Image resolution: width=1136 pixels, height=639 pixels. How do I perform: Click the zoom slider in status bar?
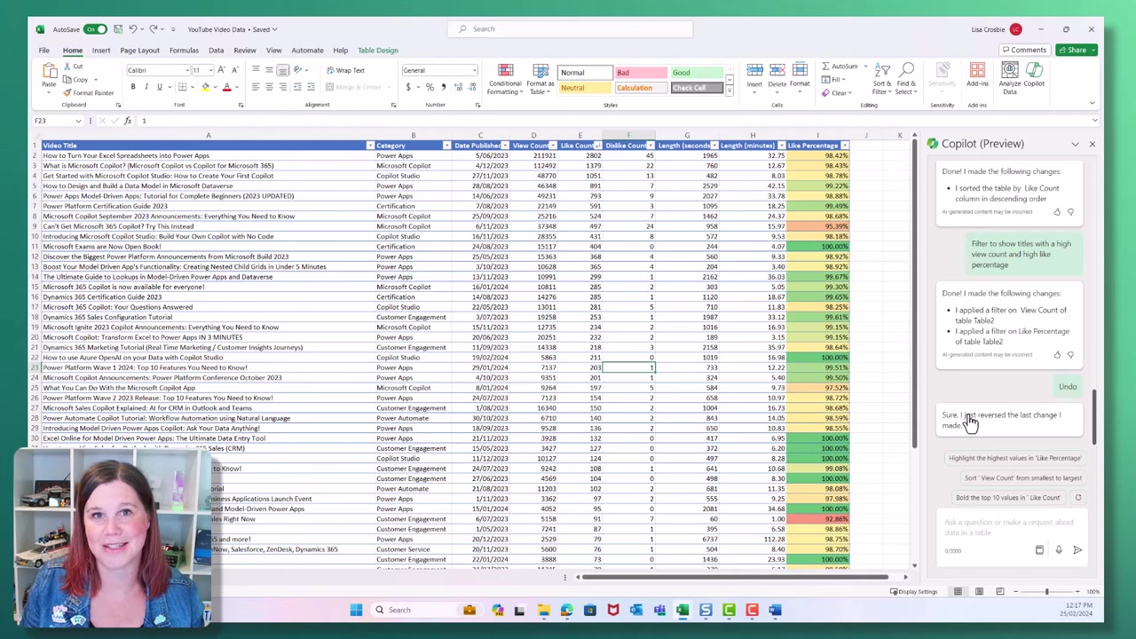point(1046,591)
